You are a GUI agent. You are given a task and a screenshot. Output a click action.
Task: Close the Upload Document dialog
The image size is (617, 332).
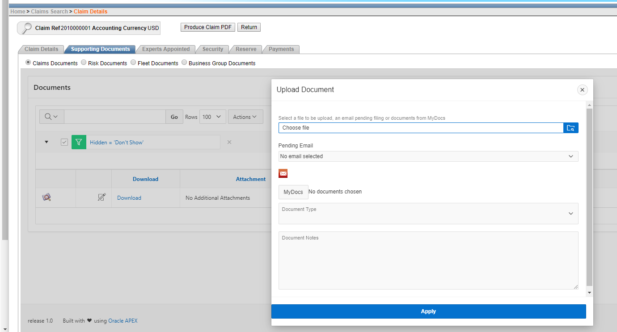pyautogui.click(x=582, y=90)
